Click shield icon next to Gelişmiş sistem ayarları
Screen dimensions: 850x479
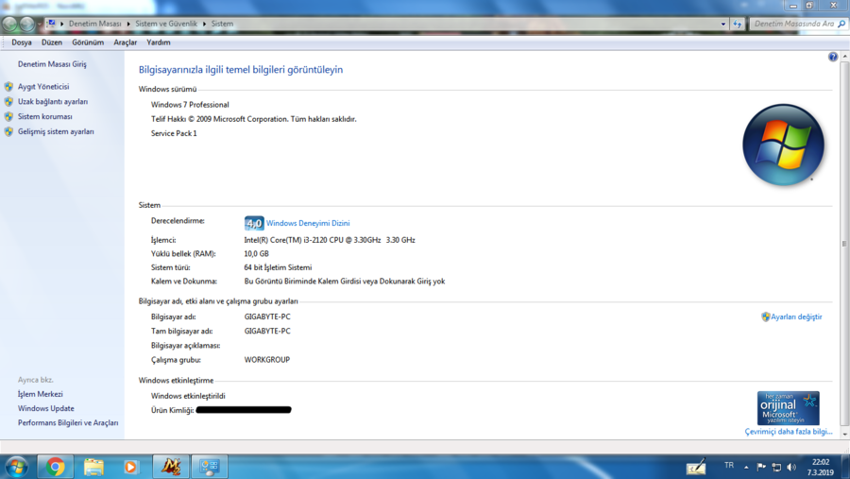click(8, 132)
